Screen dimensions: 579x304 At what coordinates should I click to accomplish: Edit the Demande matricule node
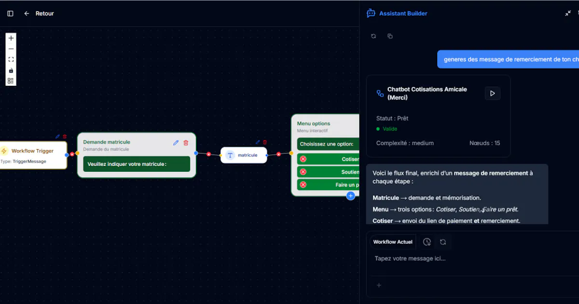(176, 142)
